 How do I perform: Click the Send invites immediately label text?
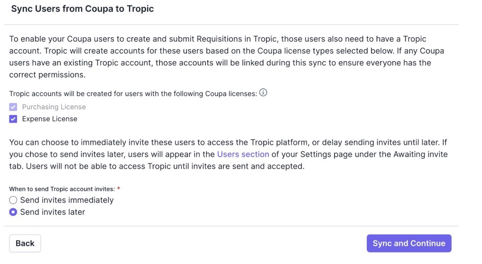click(67, 200)
